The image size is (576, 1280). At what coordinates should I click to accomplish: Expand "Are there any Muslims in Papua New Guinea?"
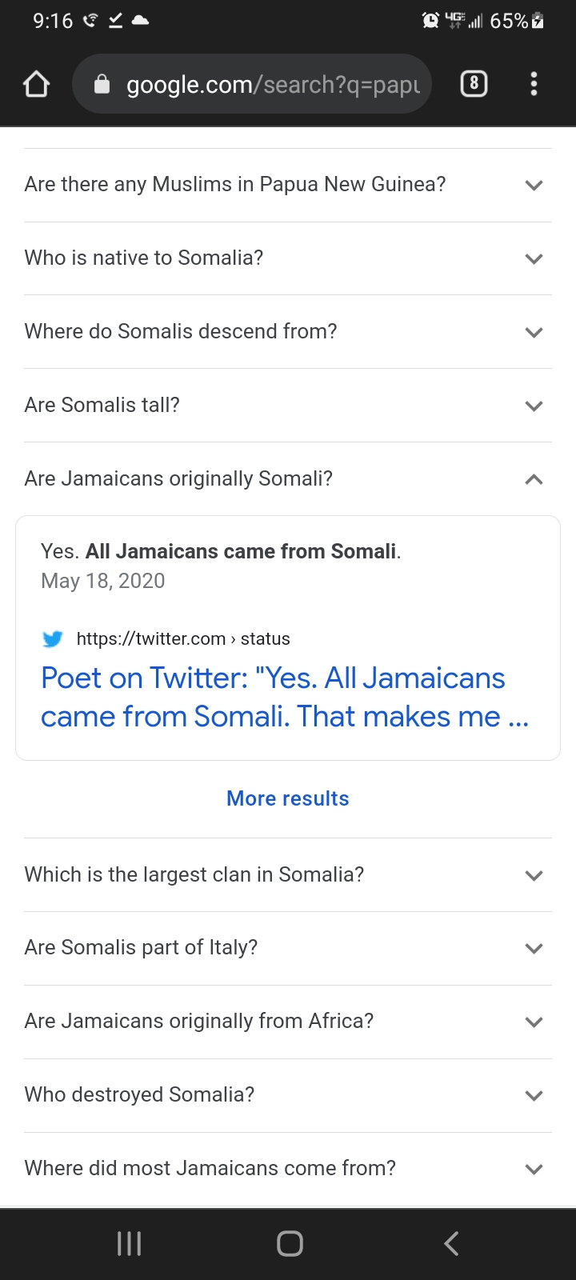click(x=288, y=185)
